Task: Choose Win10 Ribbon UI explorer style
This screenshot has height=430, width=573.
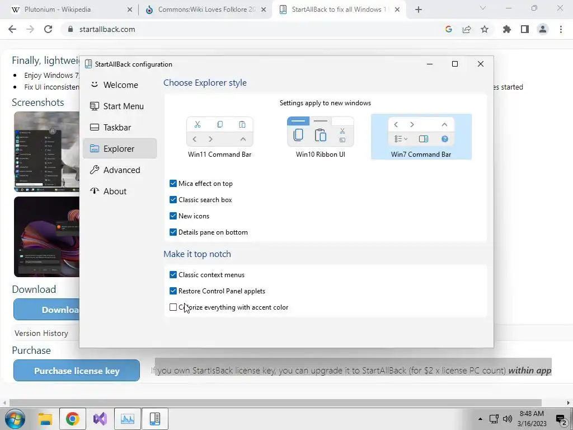Action: tap(321, 137)
